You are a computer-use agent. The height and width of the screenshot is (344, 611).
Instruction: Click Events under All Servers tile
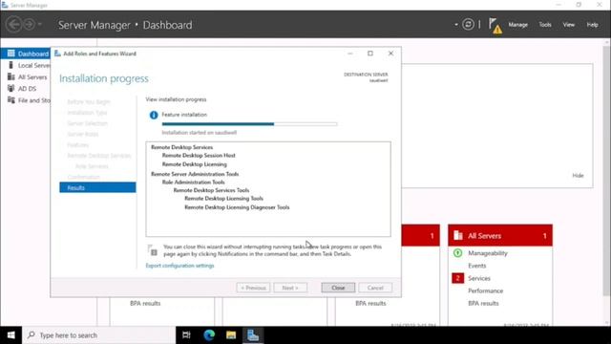click(x=477, y=266)
